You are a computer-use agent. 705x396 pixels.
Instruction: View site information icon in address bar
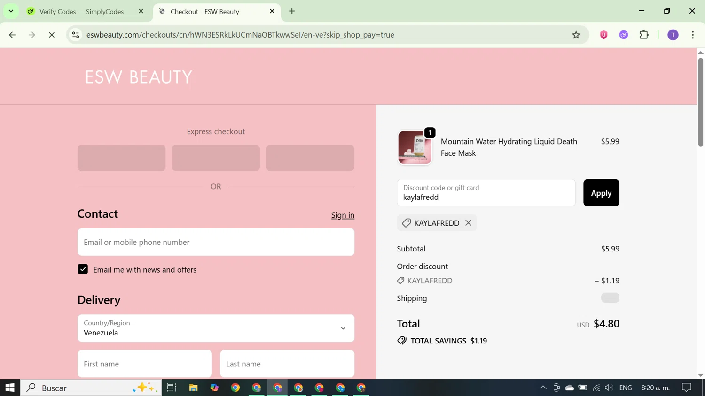(76, 35)
